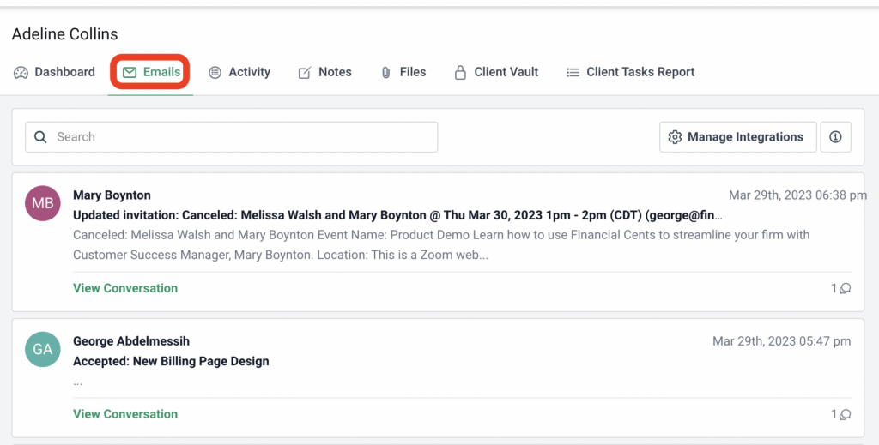879x445 pixels.
Task: Click the MB avatar for Mary Boynton
Action: point(43,204)
